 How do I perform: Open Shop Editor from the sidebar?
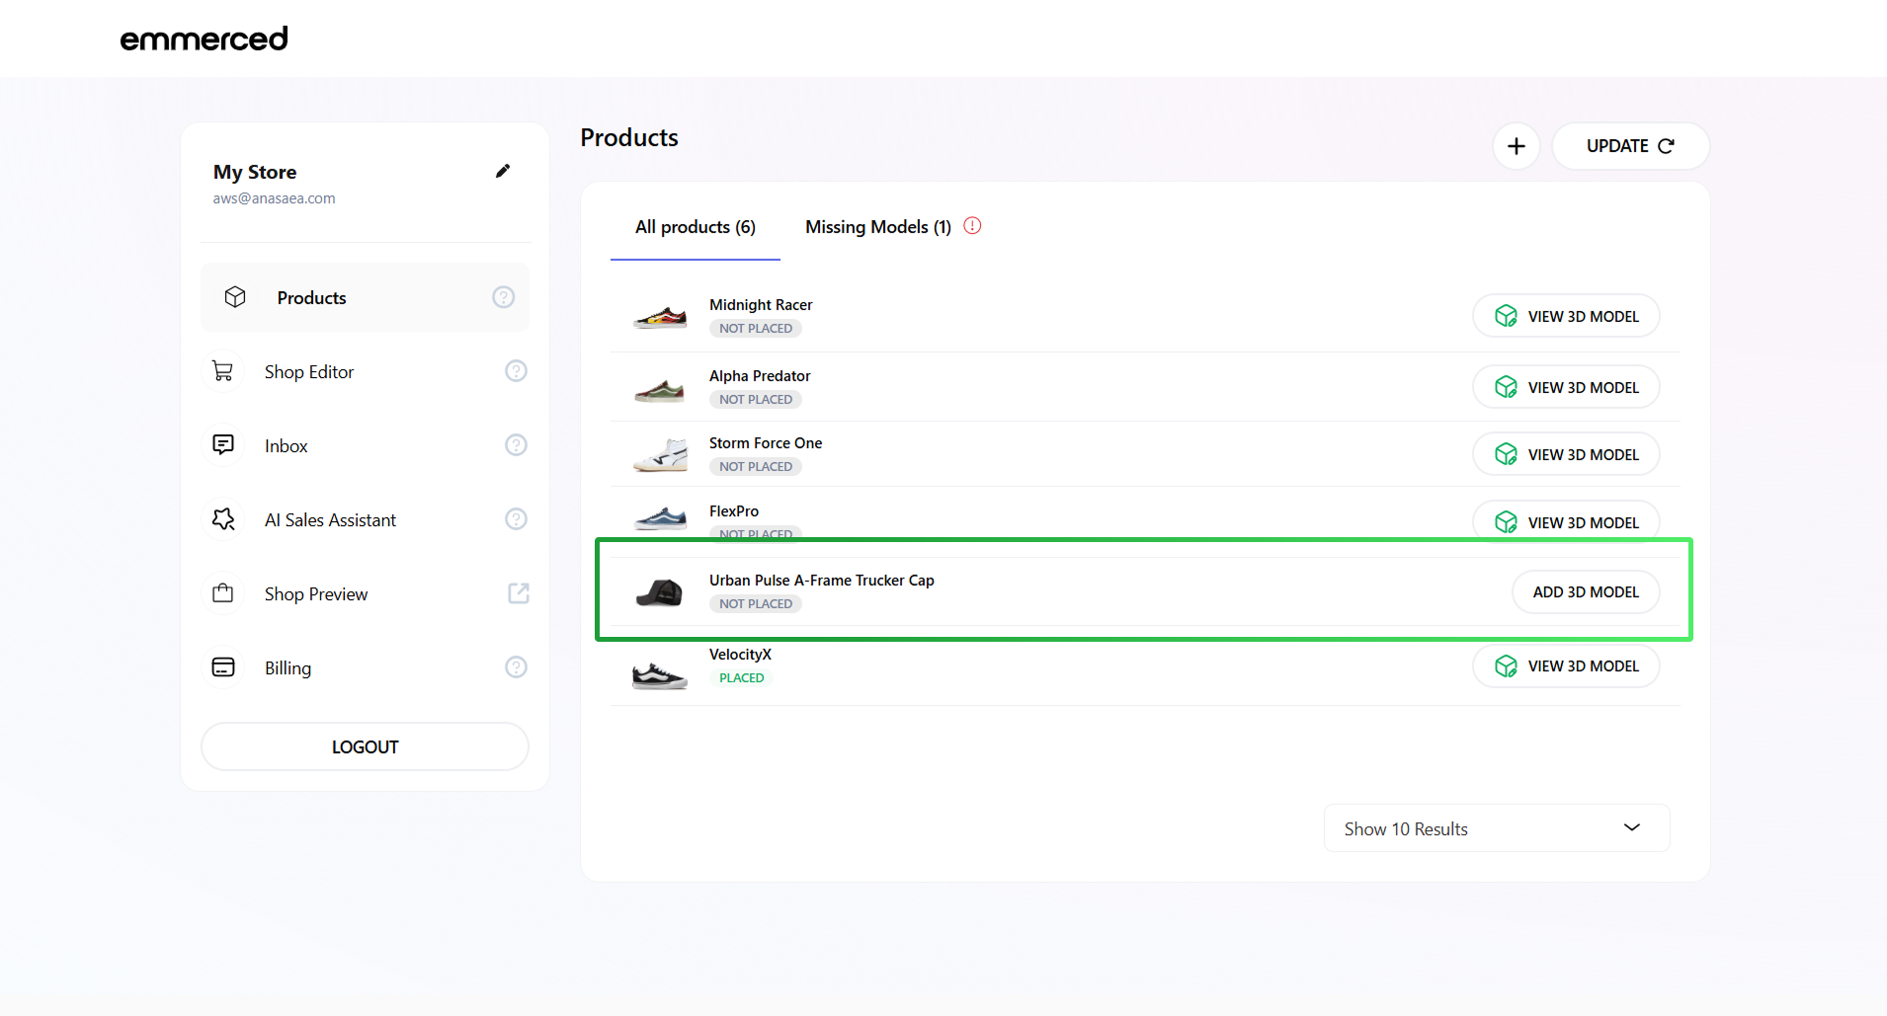[x=309, y=372]
